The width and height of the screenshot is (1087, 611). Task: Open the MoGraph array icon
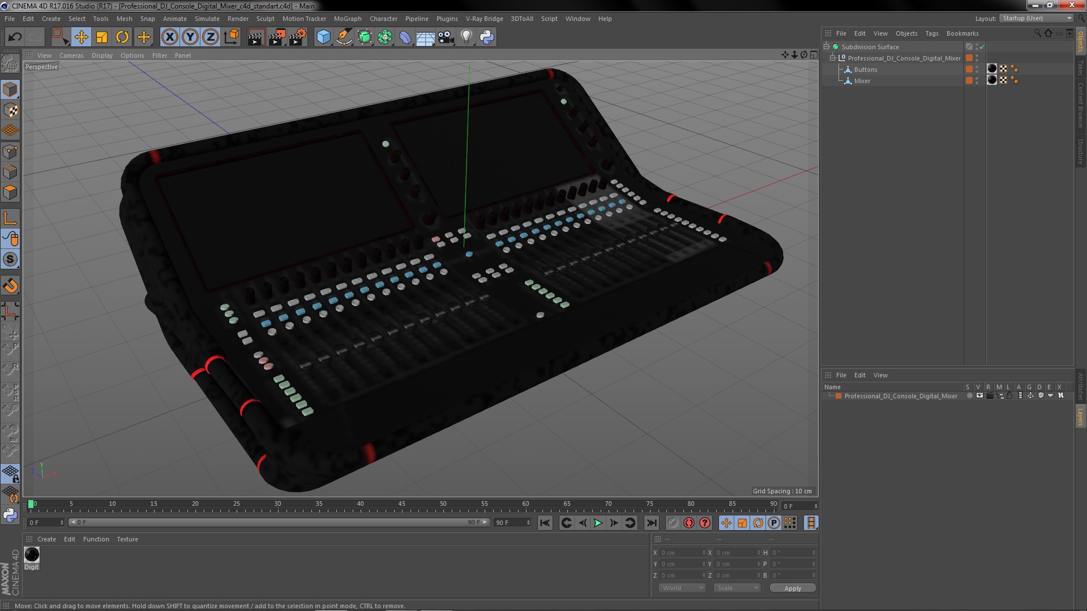[385, 37]
